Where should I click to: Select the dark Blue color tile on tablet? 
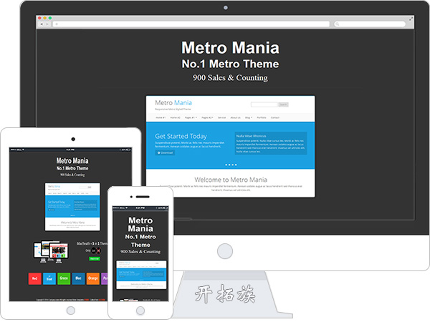[78, 278]
